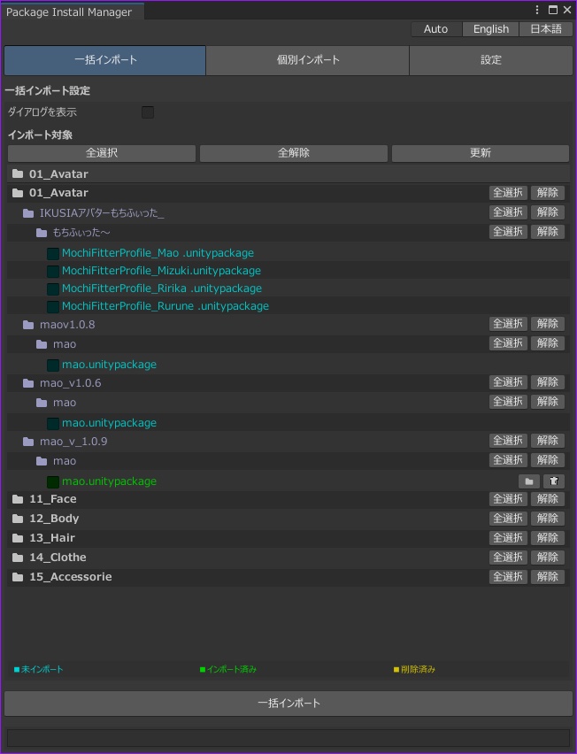
Task: Click the folder icon beside maov1.0.8
Action: tap(27, 324)
